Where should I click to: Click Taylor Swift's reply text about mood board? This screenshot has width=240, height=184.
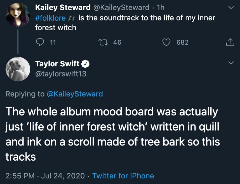point(112,134)
